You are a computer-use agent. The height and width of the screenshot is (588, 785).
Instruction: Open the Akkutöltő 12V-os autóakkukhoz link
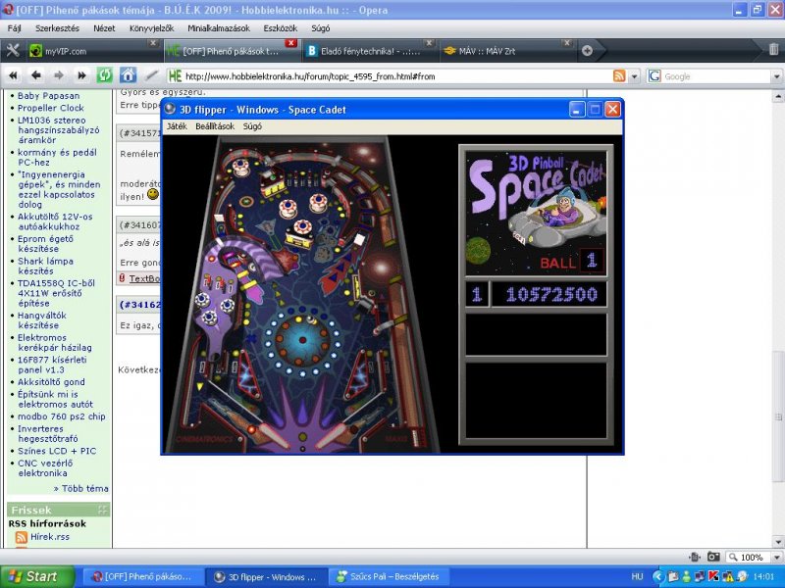point(55,221)
